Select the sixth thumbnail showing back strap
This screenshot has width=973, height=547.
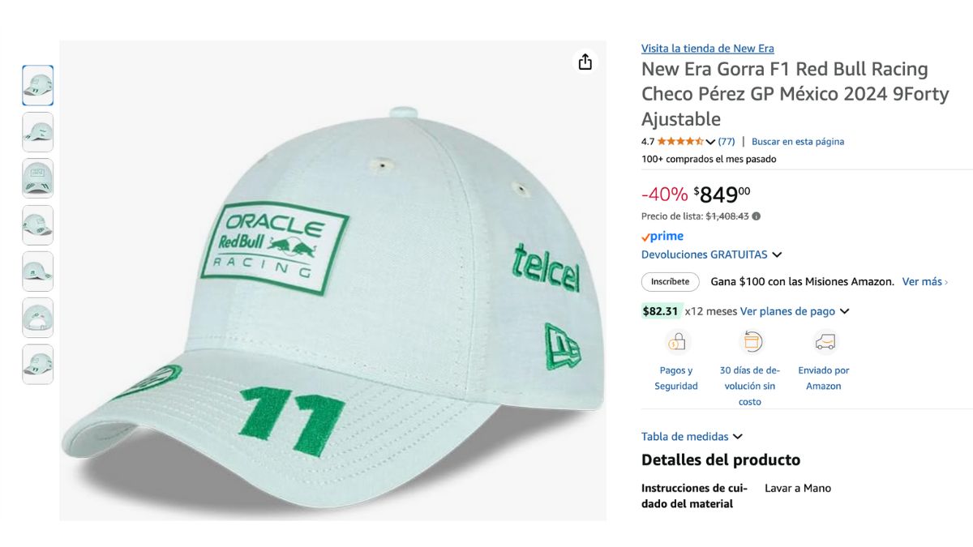coord(38,318)
